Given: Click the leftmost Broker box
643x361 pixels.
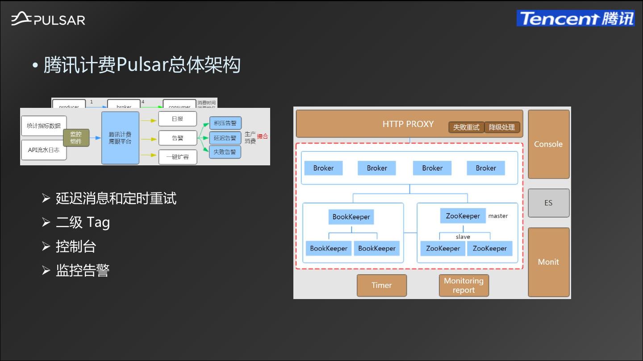Looking at the screenshot, I should (323, 168).
